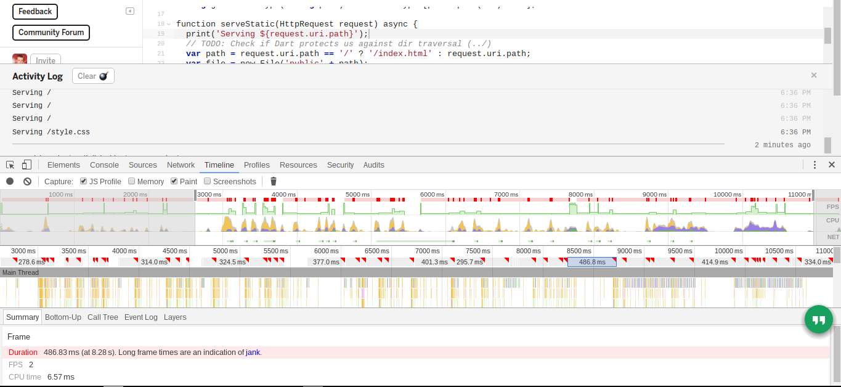Image resolution: width=841 pixels, height=387 pixels.
Task: Close the DevTools panel
Action: coord(831,165)
